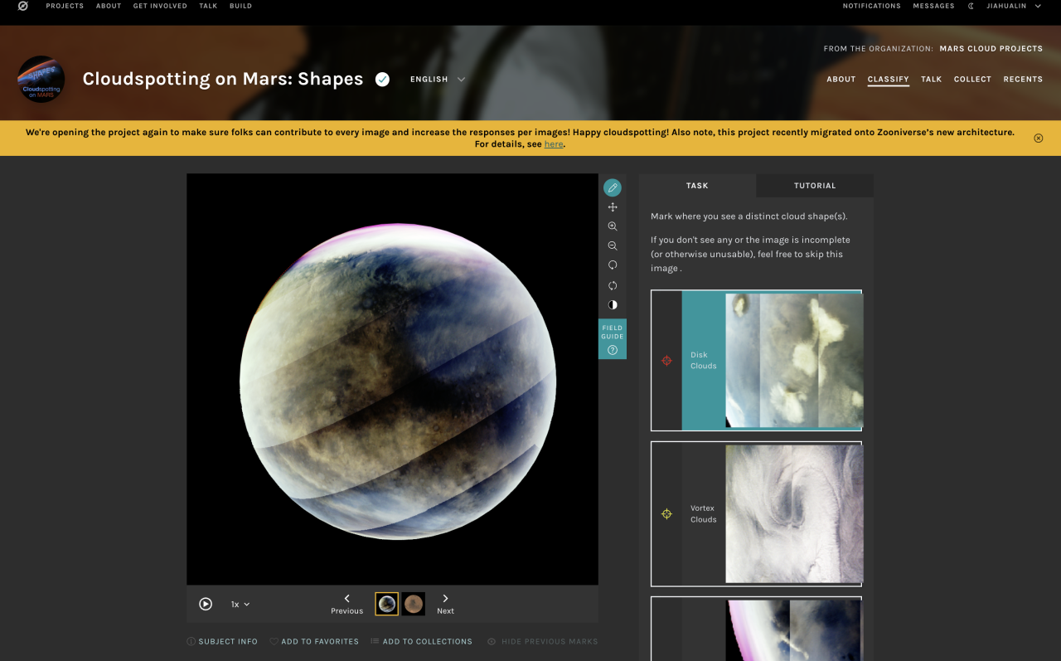This screenshot has height=661, width=1061.
Task: Follow the "here" link in banner
Action: pos(554,144)
